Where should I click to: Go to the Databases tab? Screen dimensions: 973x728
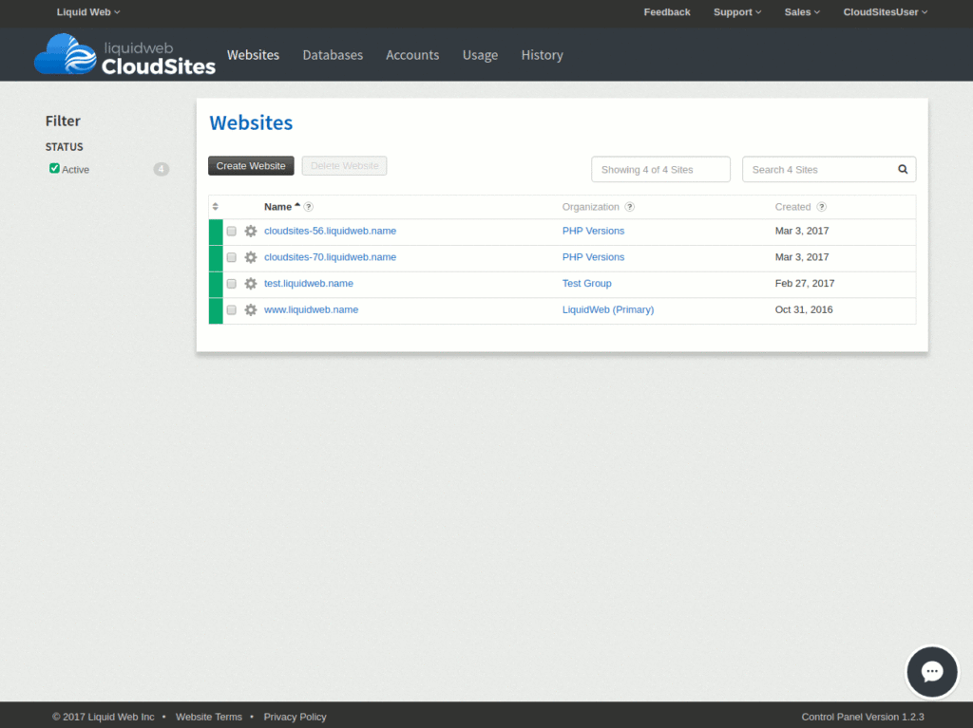coord(333,55)
